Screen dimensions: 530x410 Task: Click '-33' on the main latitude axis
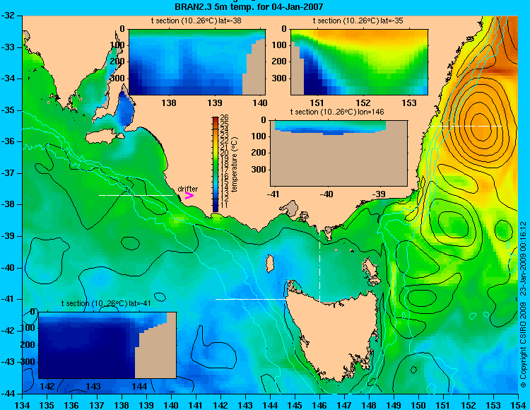click(9, 47)
